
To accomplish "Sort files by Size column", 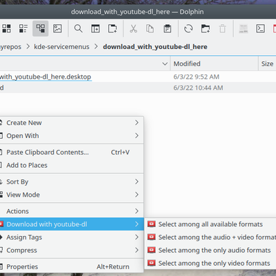I will 267,63.
